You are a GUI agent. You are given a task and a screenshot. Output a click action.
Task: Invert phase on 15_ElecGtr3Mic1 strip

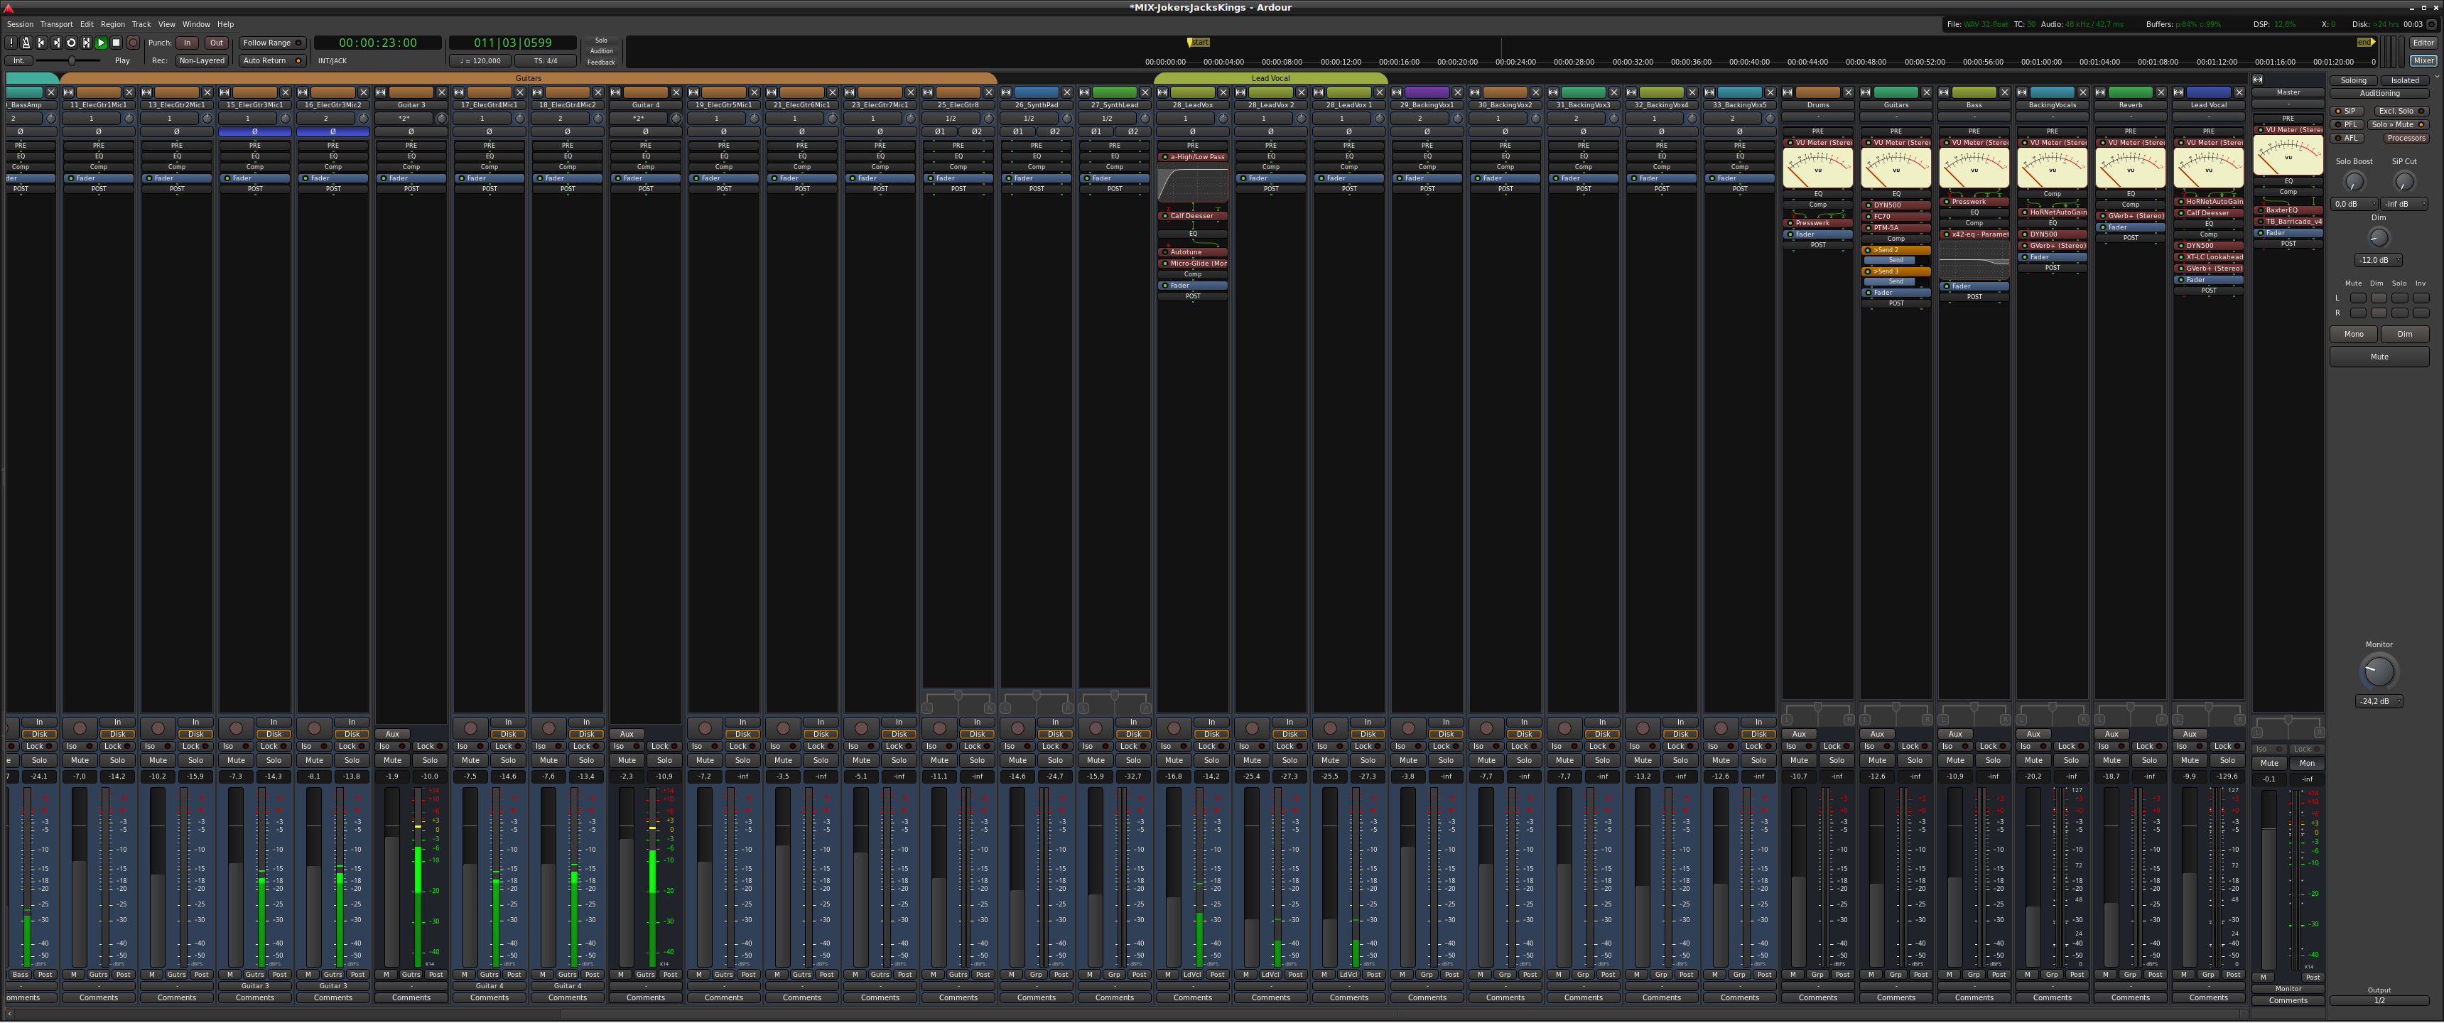coord(255,132)
